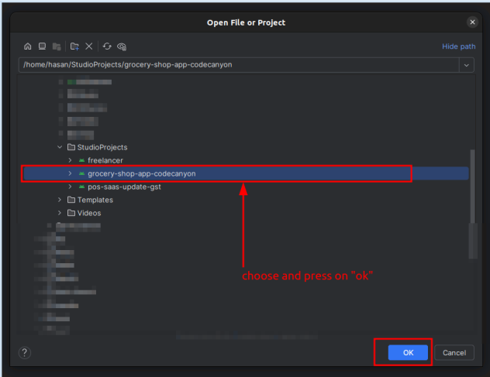Expand the freelancer project node
This screenshot has height=377, width=490.
point(71,160)
